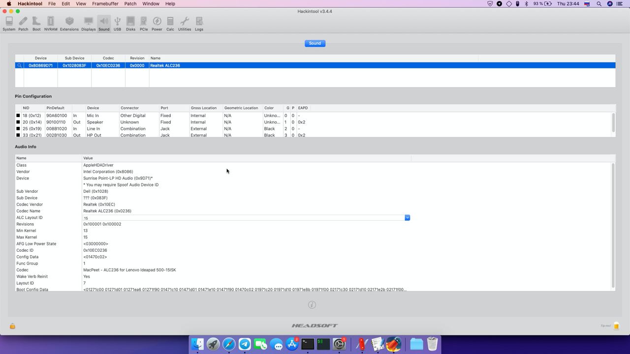
Task: Open Finder from the Dock
Action: [x=197, y=344]
